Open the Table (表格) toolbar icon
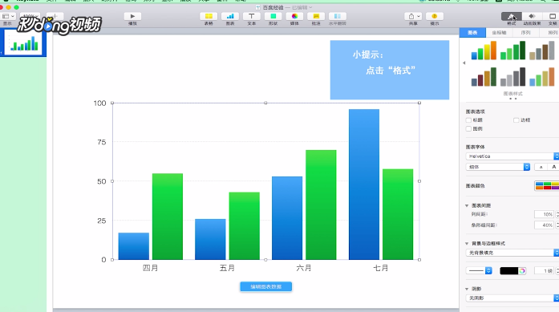The width and height of the screenshot is (559, 312). click(209, 16)
